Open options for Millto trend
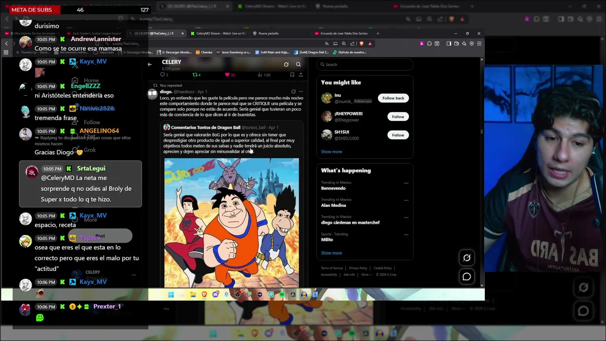This screenshot has height=341, width=606. click(x=406, y=234)
